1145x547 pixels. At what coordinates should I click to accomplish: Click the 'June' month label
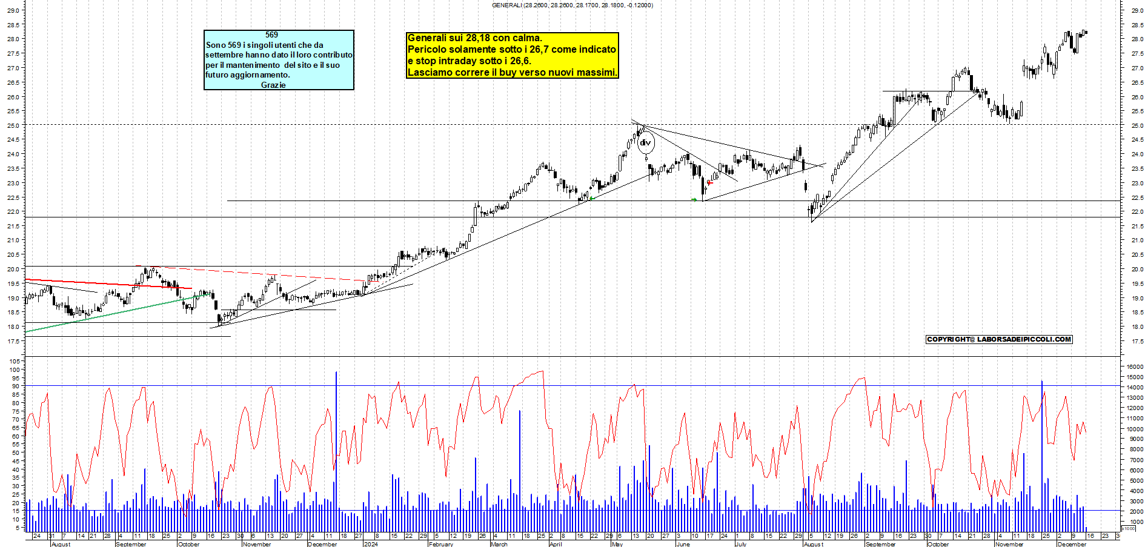click(683, 544)
